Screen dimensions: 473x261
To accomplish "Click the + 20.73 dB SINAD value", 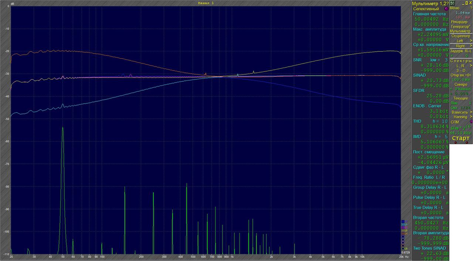I will click(x=434, y=80).
